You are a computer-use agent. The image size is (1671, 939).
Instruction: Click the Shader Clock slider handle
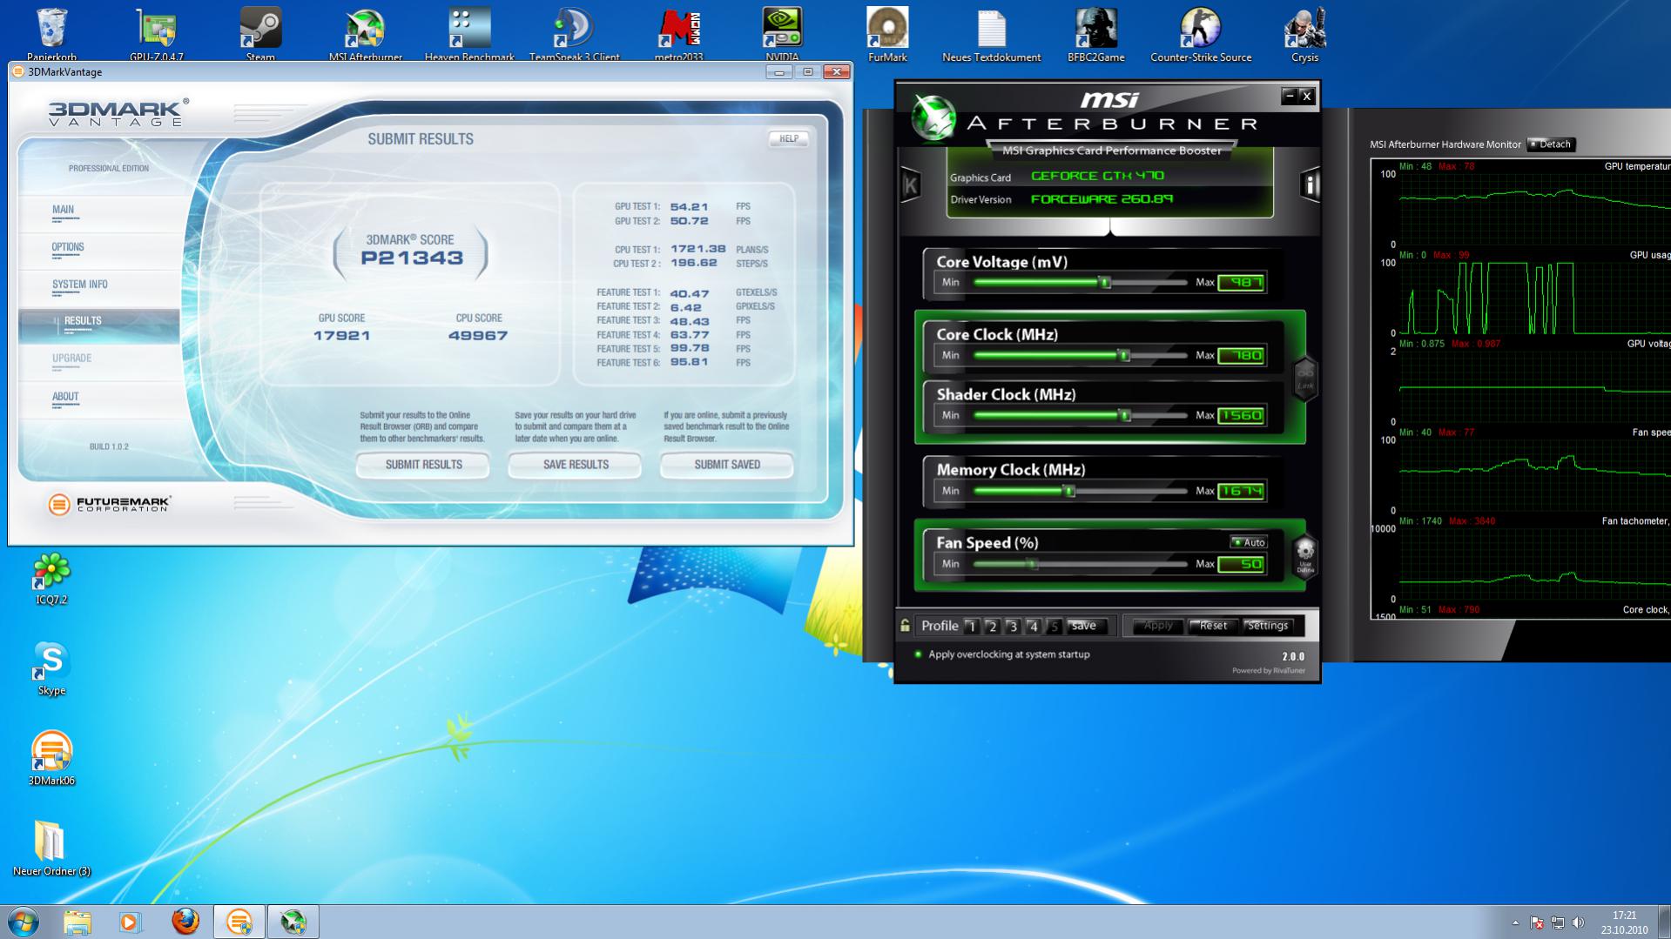click(x=1124, y=416)
